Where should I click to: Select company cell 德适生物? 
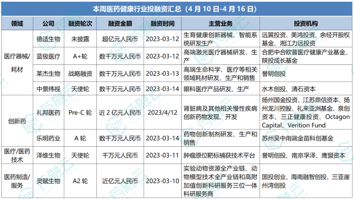coord(49,39)
